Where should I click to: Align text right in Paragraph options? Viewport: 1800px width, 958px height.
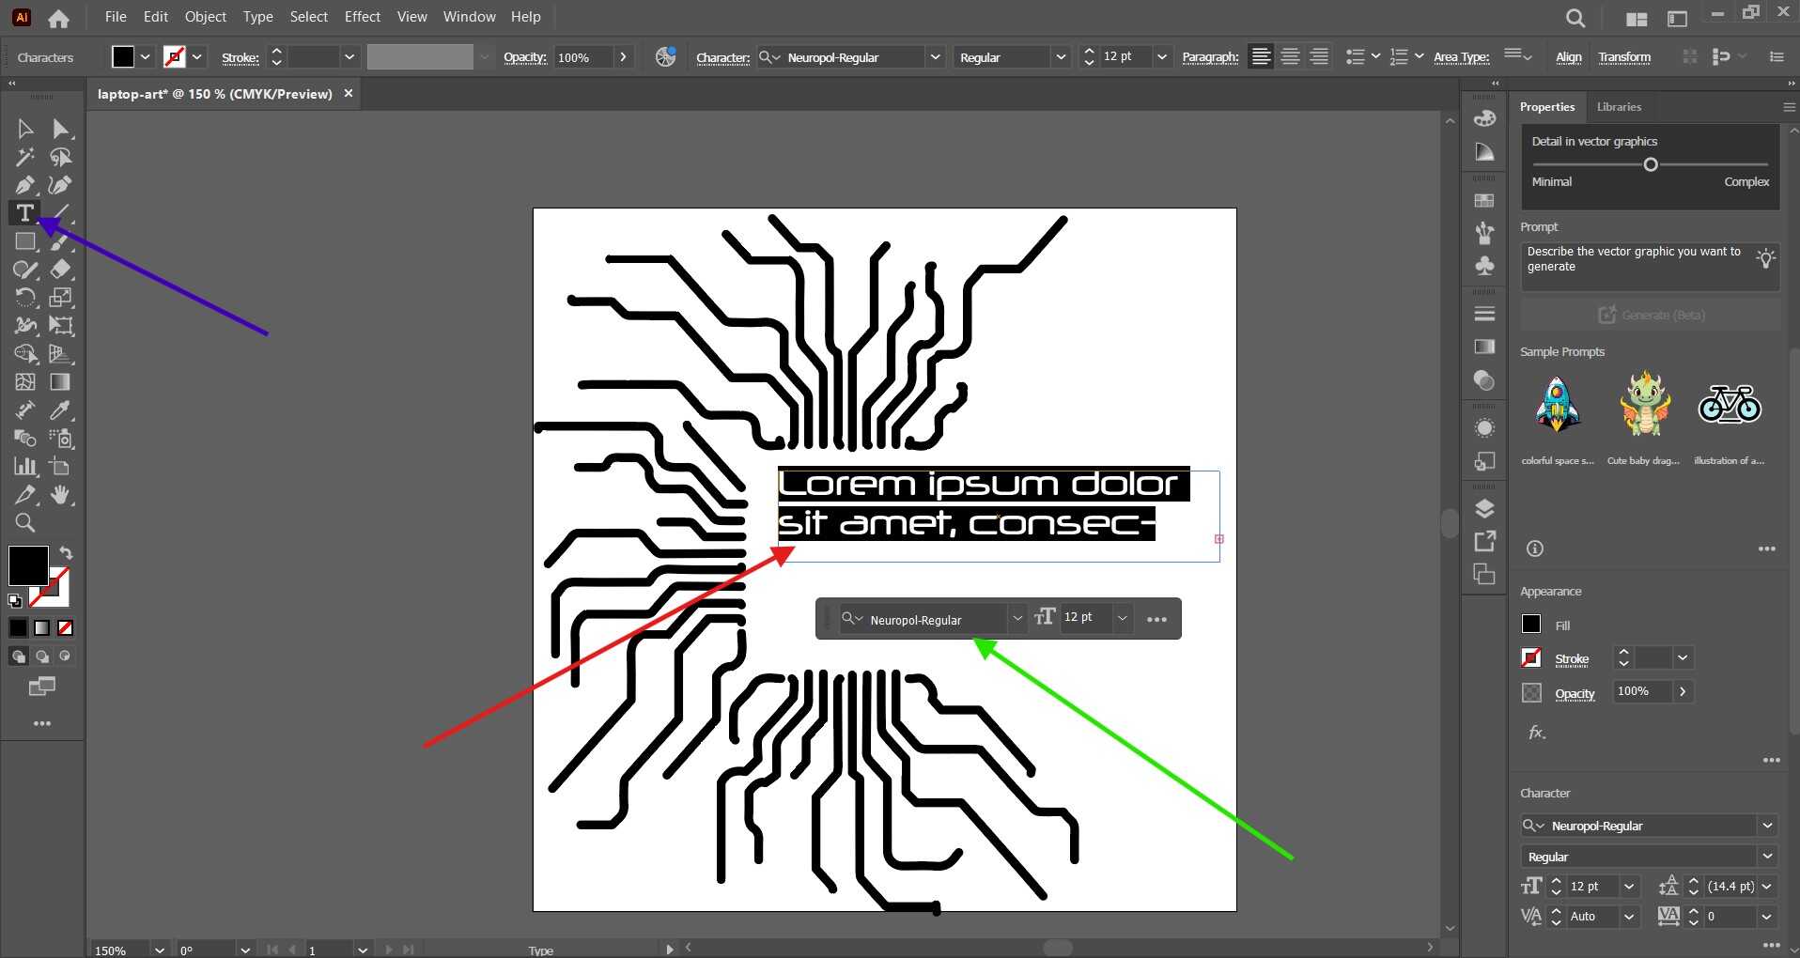point(1319,57)
